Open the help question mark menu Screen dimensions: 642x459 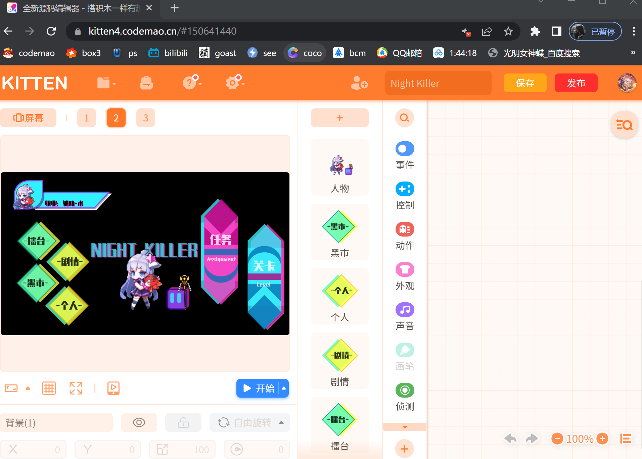(x=192, y=83)
